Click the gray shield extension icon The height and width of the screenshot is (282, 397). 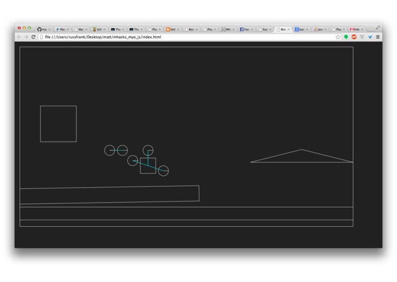tap(362, 37)
